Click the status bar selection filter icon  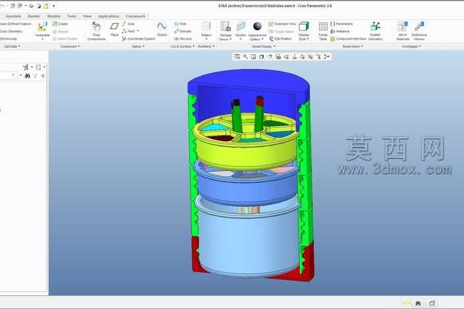(x=432, y=303)
